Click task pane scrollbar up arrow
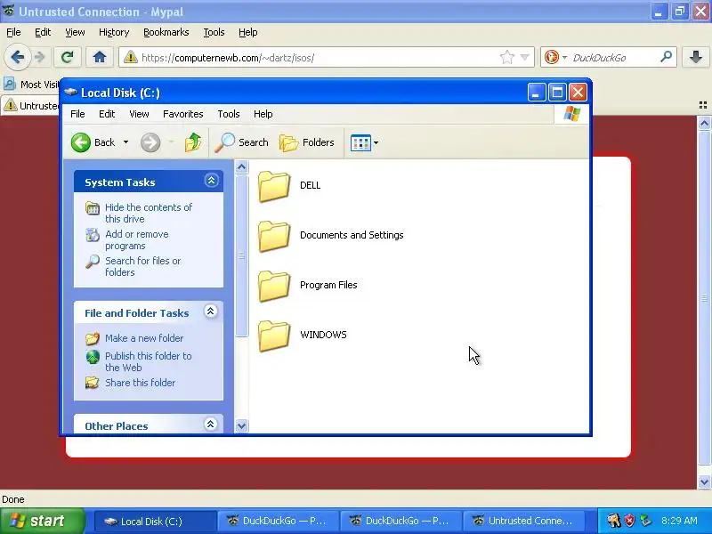Viewport: 712px width, 534px height. 241,167
